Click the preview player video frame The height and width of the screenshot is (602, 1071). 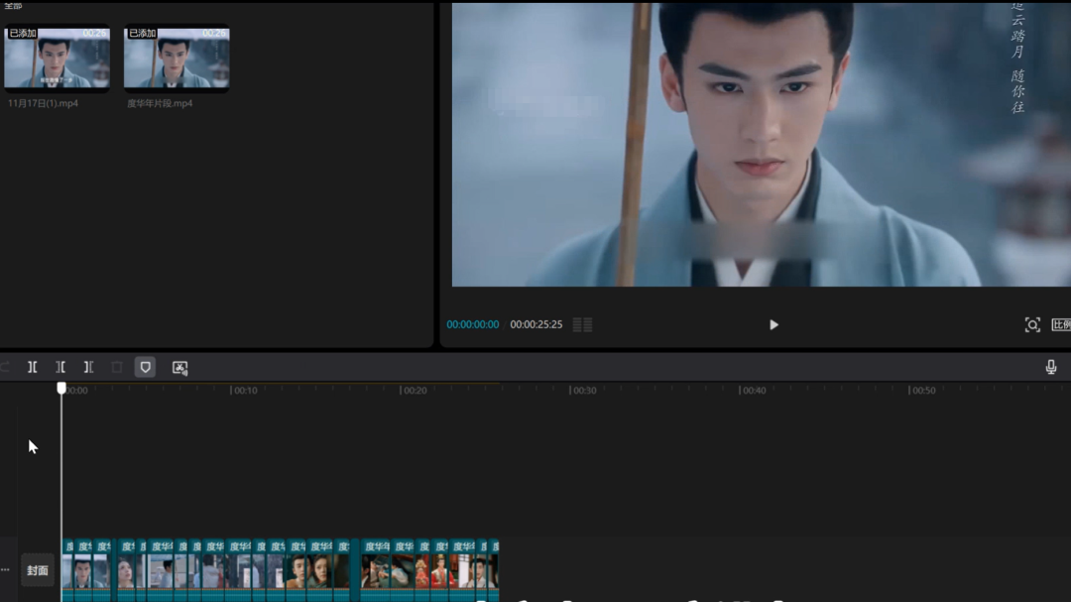[761, 144]
